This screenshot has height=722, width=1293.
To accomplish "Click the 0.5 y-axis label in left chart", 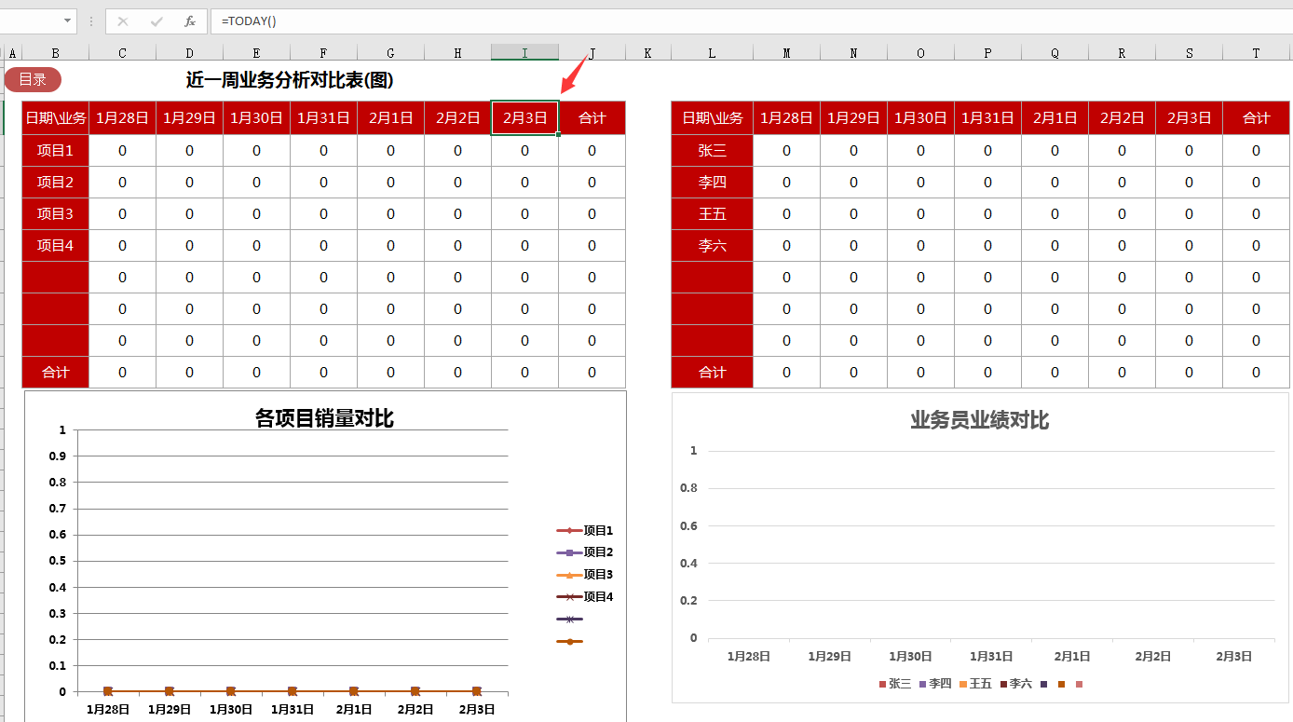I will (x=58, y=561).
